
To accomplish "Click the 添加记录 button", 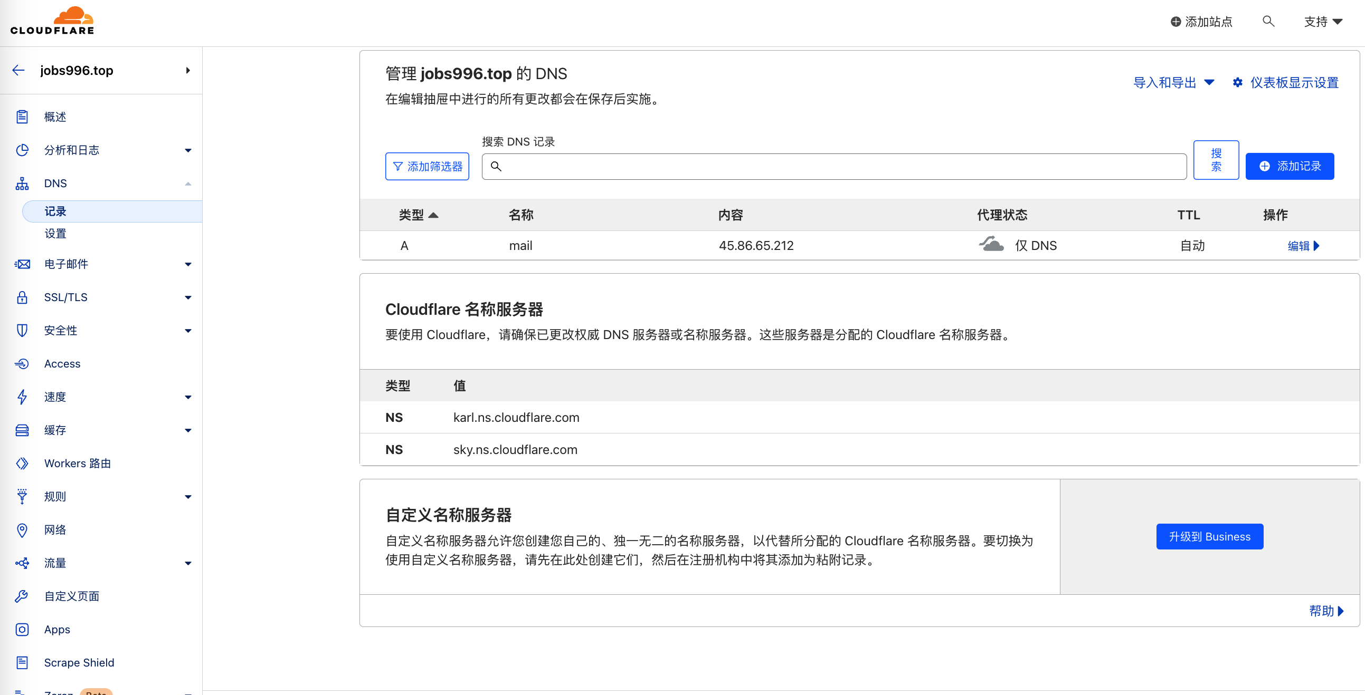I will (x=1290, y=166).
